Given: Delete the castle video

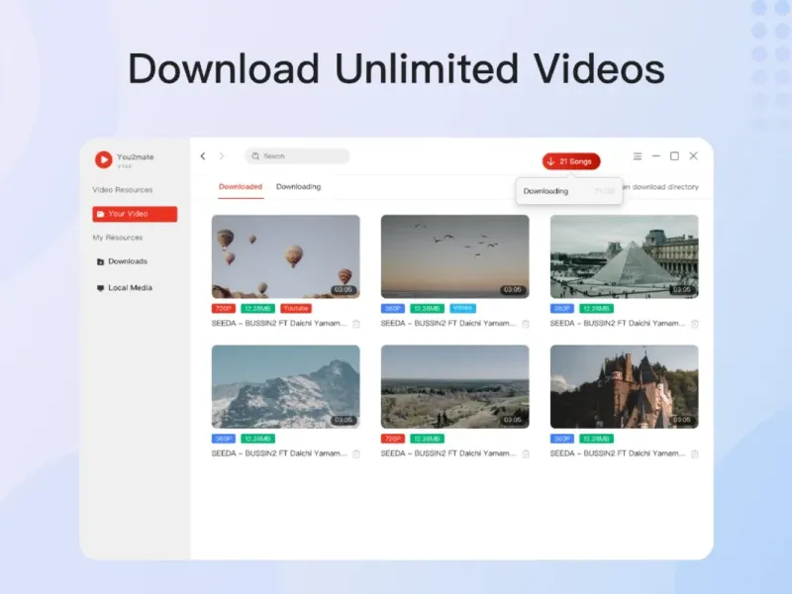Looking at the screenshot, I should (695, 454).
